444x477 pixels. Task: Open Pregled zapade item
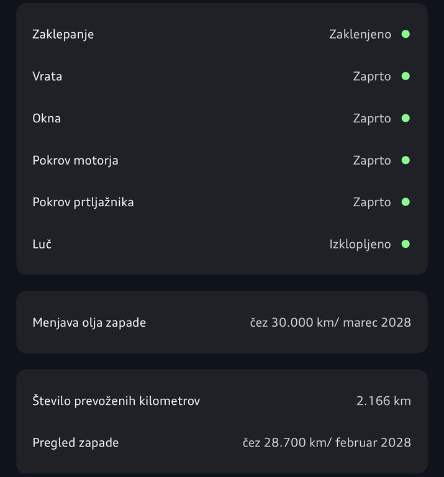[x=75, y=442]
